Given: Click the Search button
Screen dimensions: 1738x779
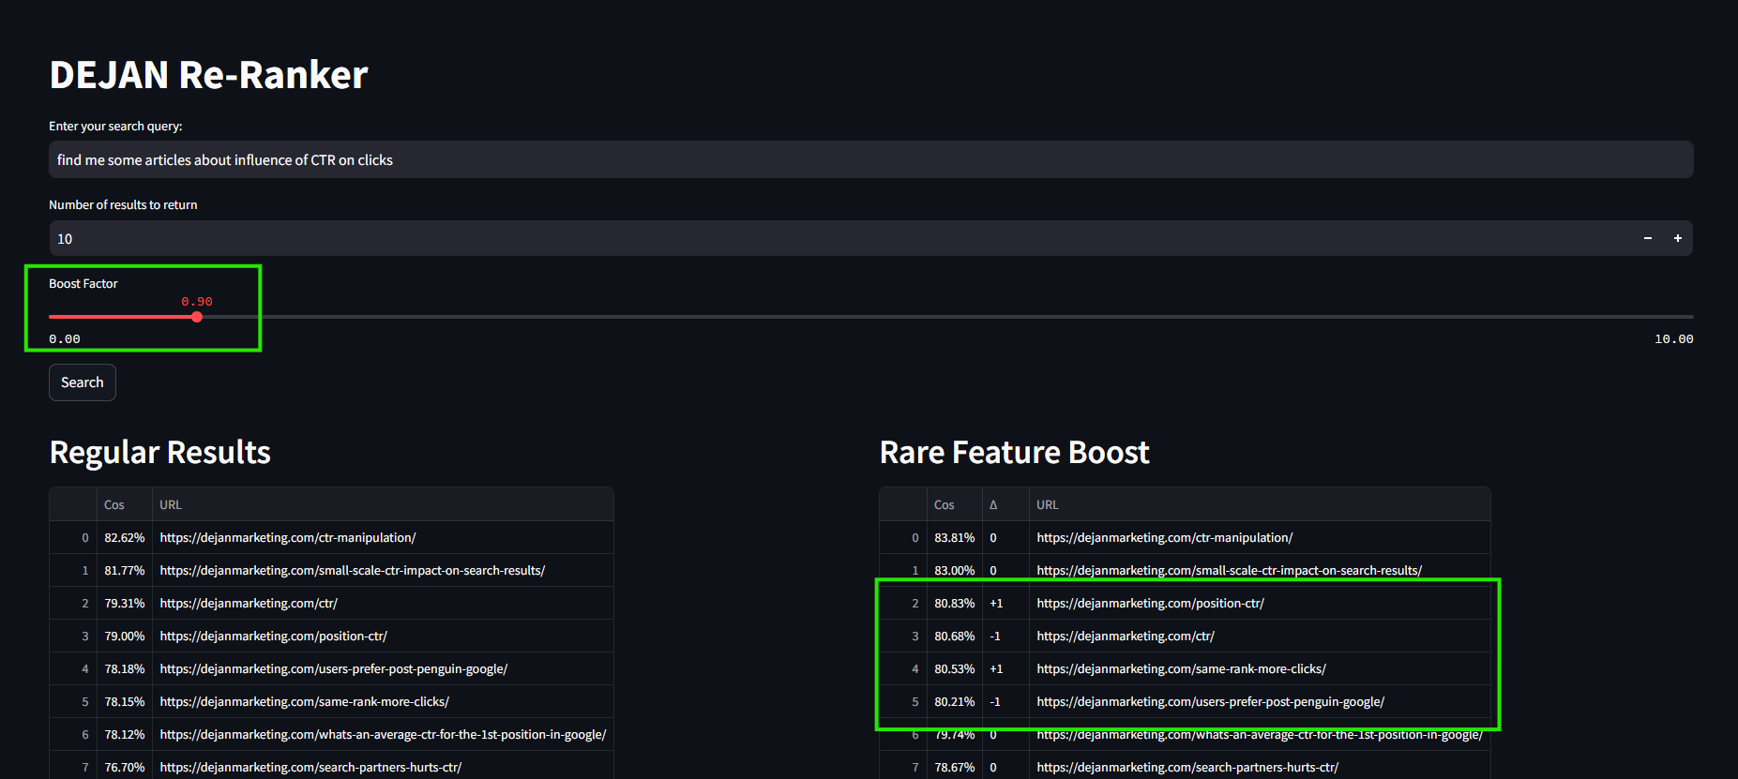Looking at the screenshot, I should tap(83, 382).
